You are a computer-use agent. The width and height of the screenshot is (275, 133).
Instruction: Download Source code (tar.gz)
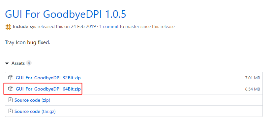click(35, 111)
